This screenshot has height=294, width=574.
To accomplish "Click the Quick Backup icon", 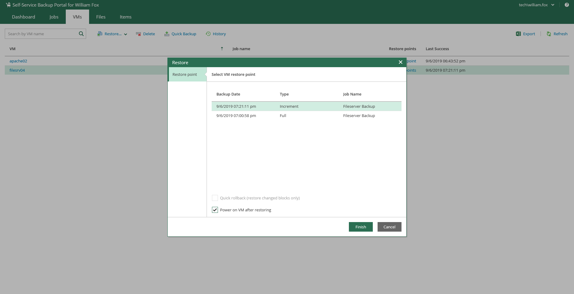I will pyautogui.click(x=167, y=34).
